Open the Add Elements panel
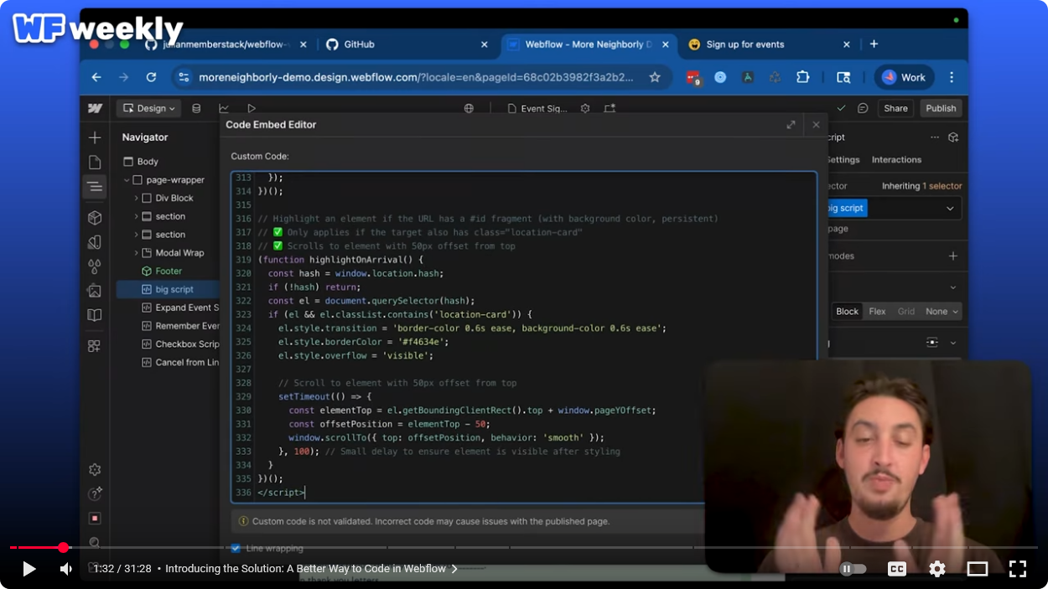This screenshot has width=1048, height=589. (x=95, y=137)
